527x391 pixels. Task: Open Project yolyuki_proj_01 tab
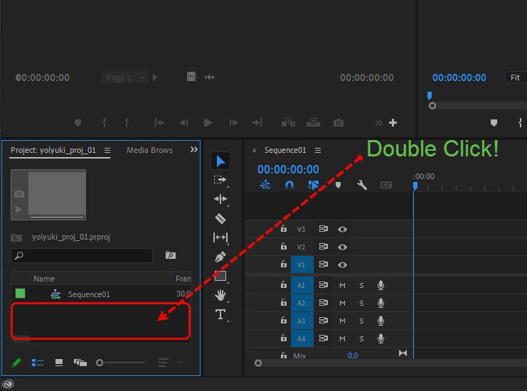click(x=53, y=150)
